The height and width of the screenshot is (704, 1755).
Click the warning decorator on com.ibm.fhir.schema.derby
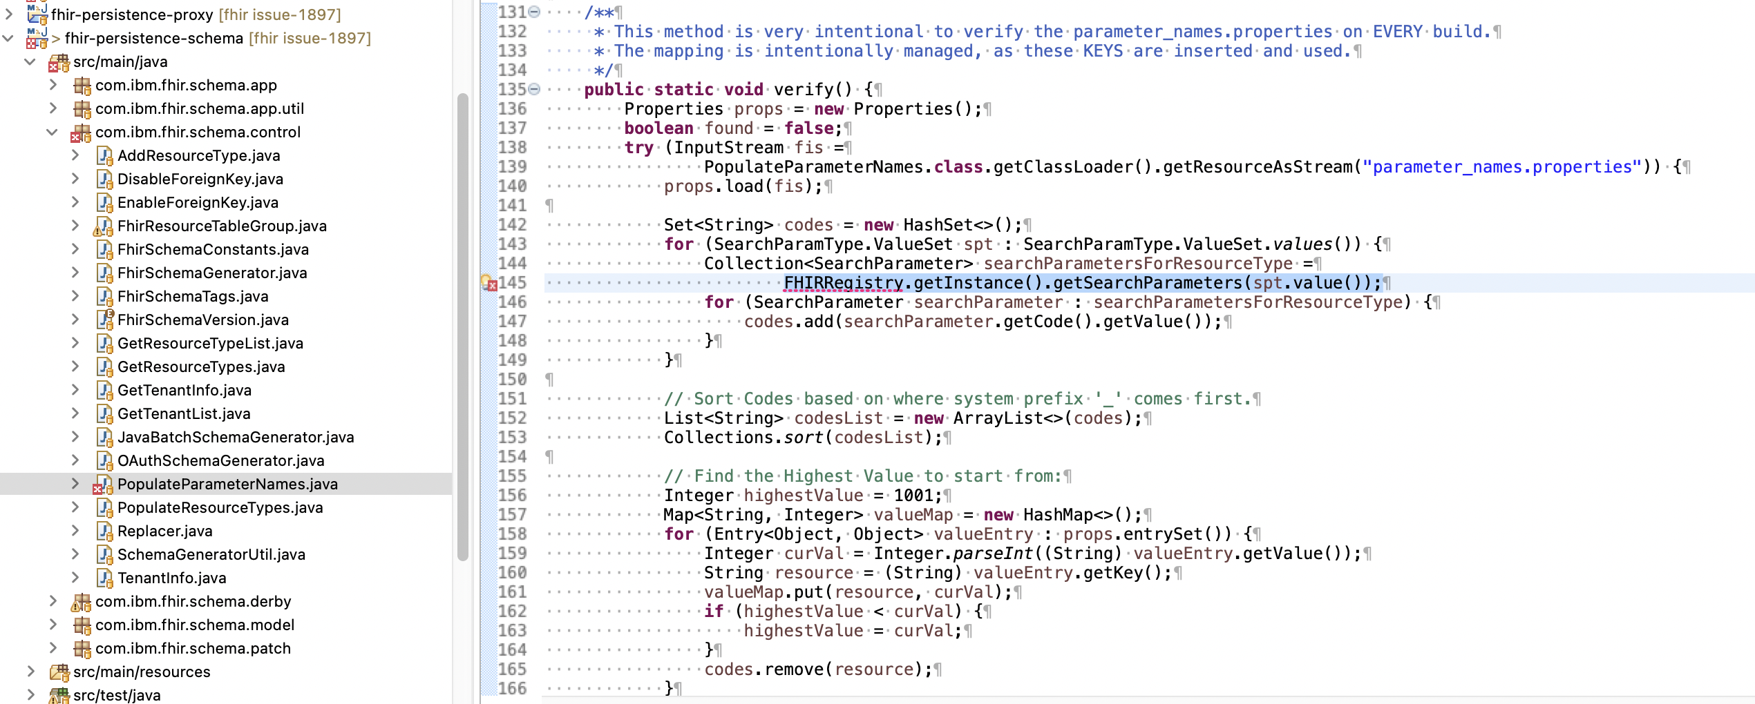coord(77,606)
